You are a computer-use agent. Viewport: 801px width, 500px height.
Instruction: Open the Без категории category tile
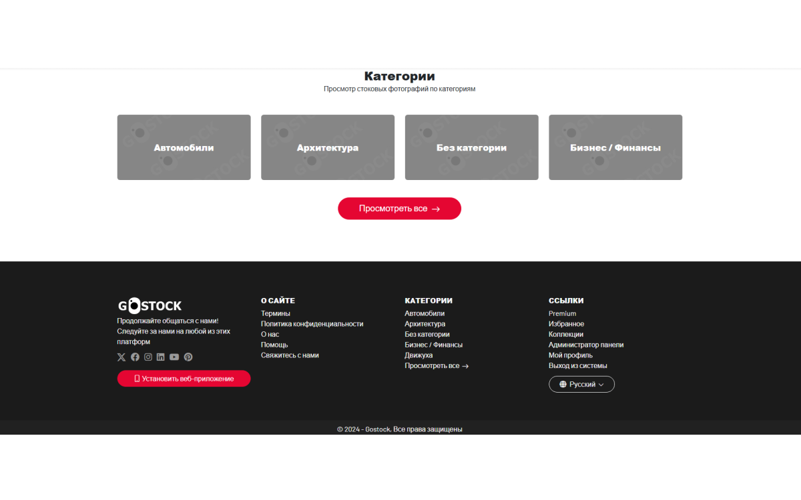pyautogui.click(x=471, y=147)
